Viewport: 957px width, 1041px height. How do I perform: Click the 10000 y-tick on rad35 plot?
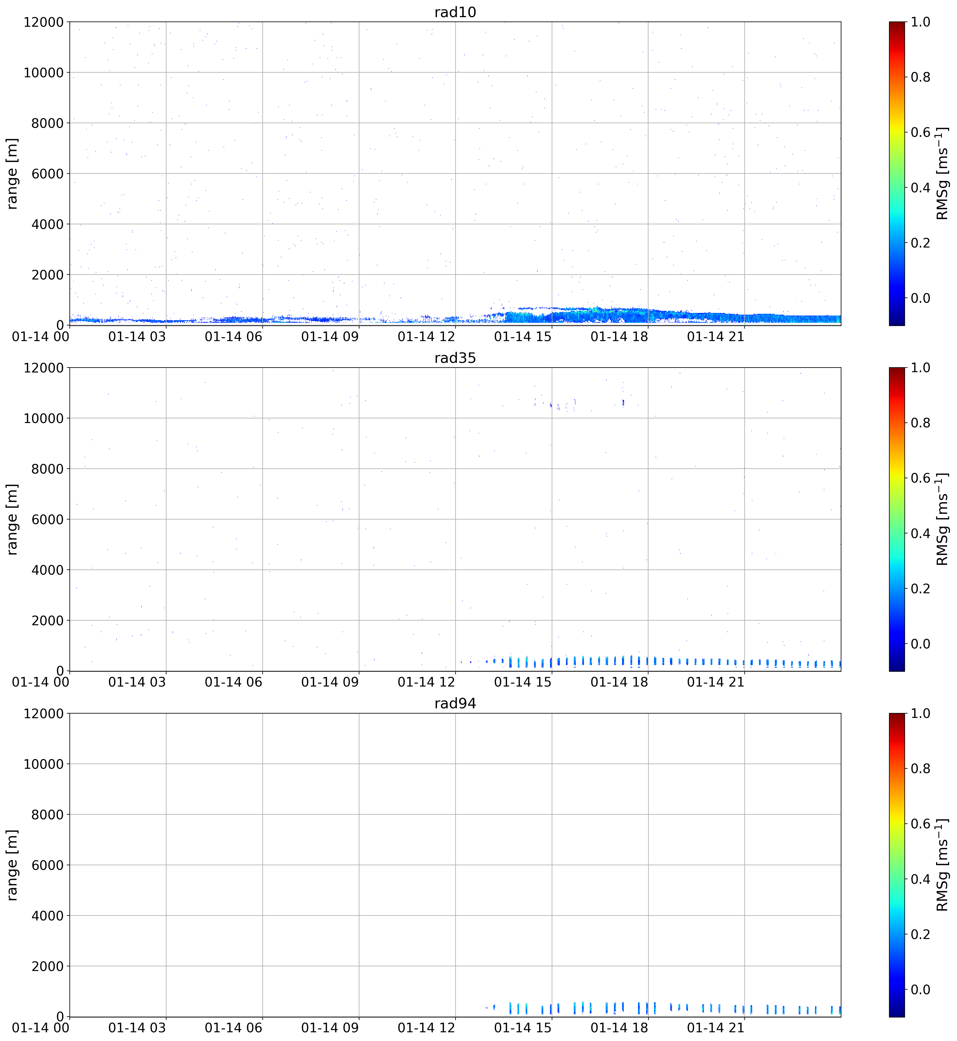pyautogui.click(x=44, y=418)
